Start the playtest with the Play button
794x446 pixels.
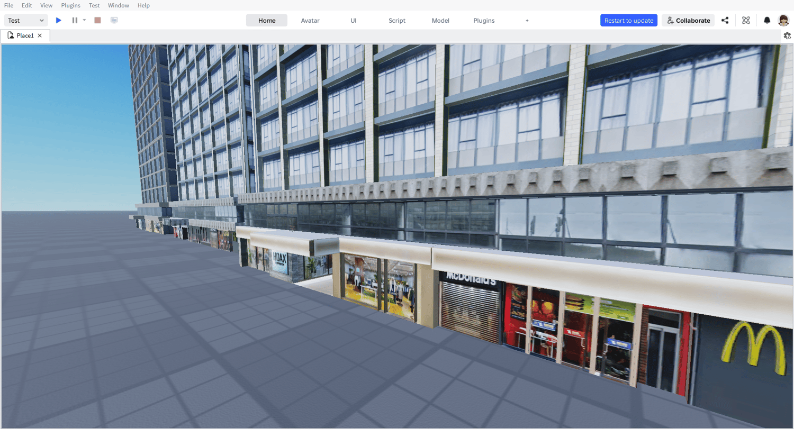59,20
